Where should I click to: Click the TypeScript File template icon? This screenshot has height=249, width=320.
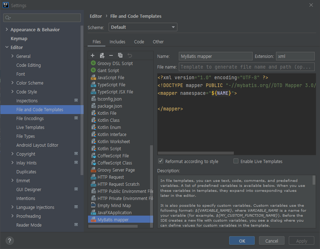pos(93,85)
